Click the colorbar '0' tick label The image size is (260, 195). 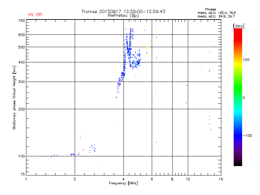point(243,98)
